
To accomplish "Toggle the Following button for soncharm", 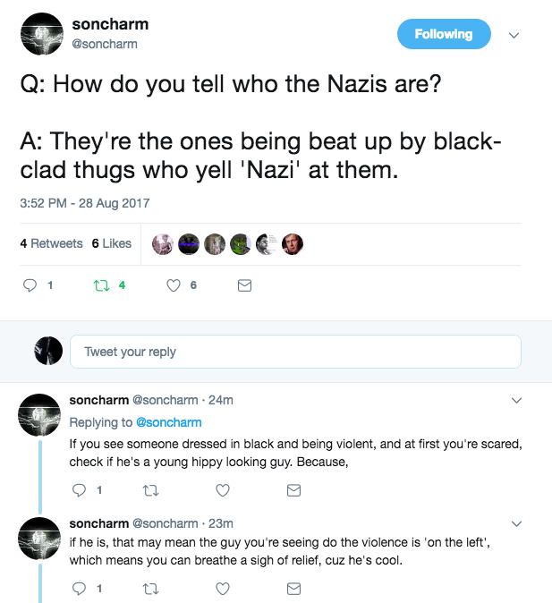I will click(444, 34).
